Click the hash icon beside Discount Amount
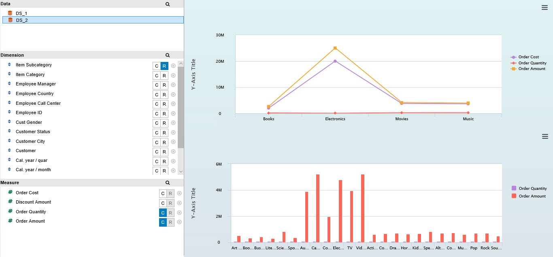The height and width of the screenshot is (257, 553). [10, 202]
